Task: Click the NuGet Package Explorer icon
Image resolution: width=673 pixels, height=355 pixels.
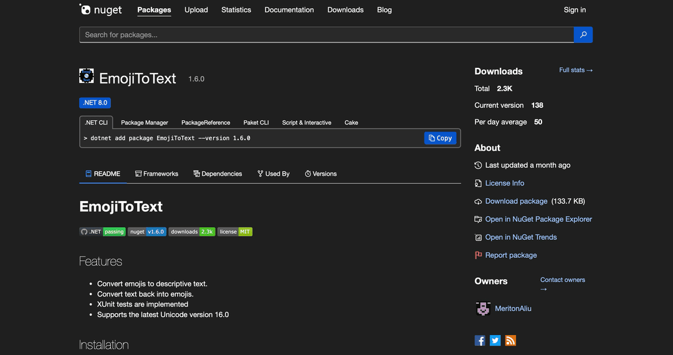Action: [478, 219]
